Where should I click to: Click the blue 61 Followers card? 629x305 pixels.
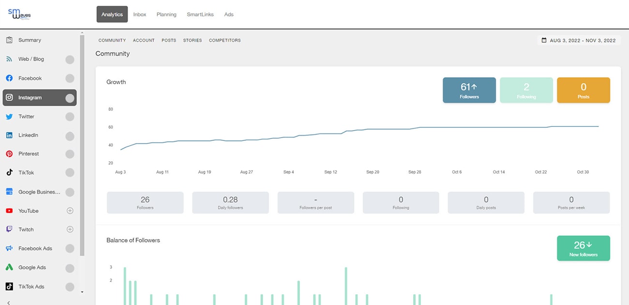pyautogui.click(x=469, y=90)
